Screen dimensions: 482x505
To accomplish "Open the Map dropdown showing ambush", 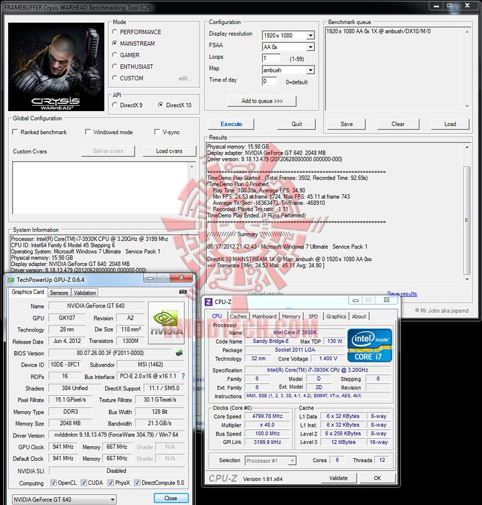I will (311, 70).
